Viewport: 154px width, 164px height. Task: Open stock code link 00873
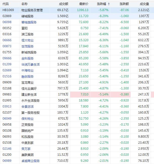click(x=7, y=46)
